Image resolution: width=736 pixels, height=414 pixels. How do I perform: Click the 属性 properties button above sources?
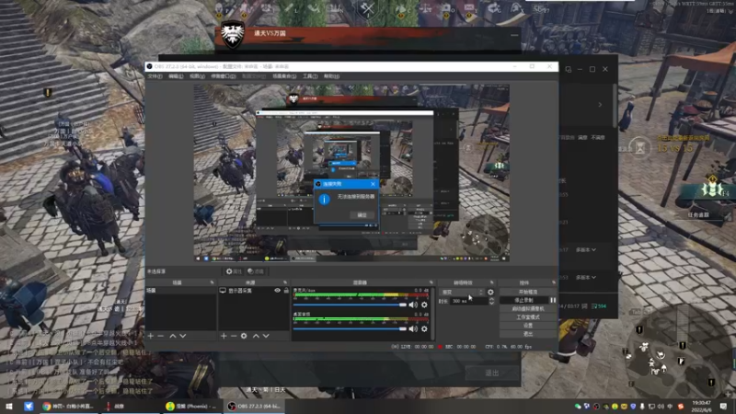[x=234, y=271]
